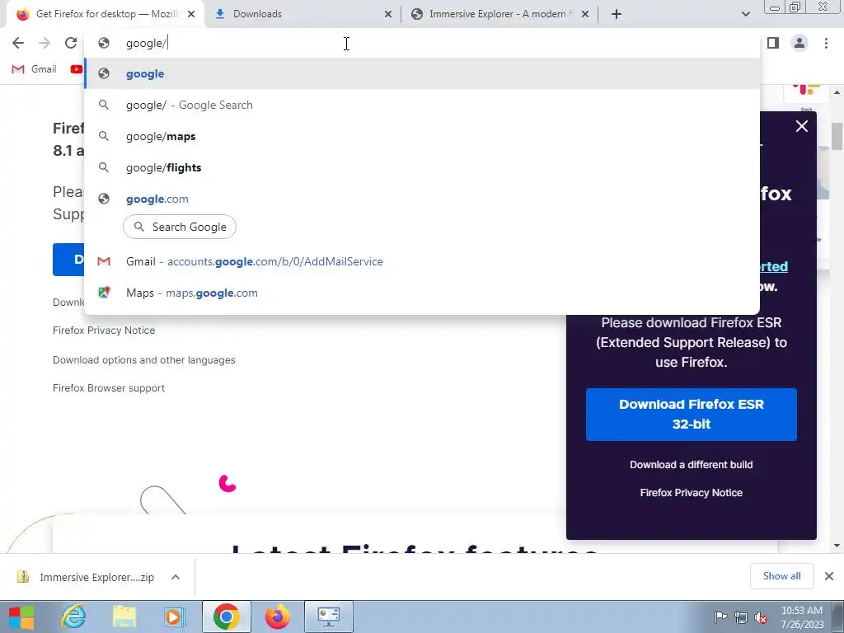The height and width of the screenshot is (633, 844).
Task: Open Immersive Explorer zip download
Action: coord(86,577)
